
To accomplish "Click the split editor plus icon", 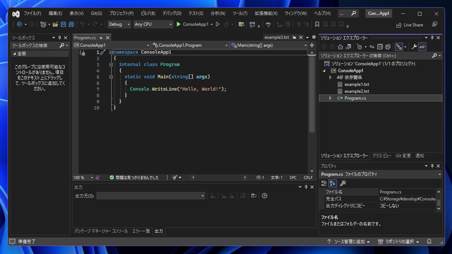I will pos(312,45).
